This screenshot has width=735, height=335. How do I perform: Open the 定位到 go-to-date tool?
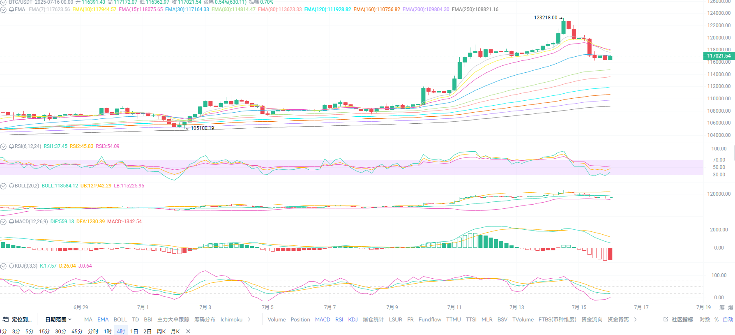pos(17,319)
